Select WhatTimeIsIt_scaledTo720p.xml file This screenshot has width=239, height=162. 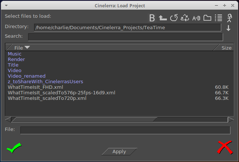pyautogui.click(x=47, y=98)
